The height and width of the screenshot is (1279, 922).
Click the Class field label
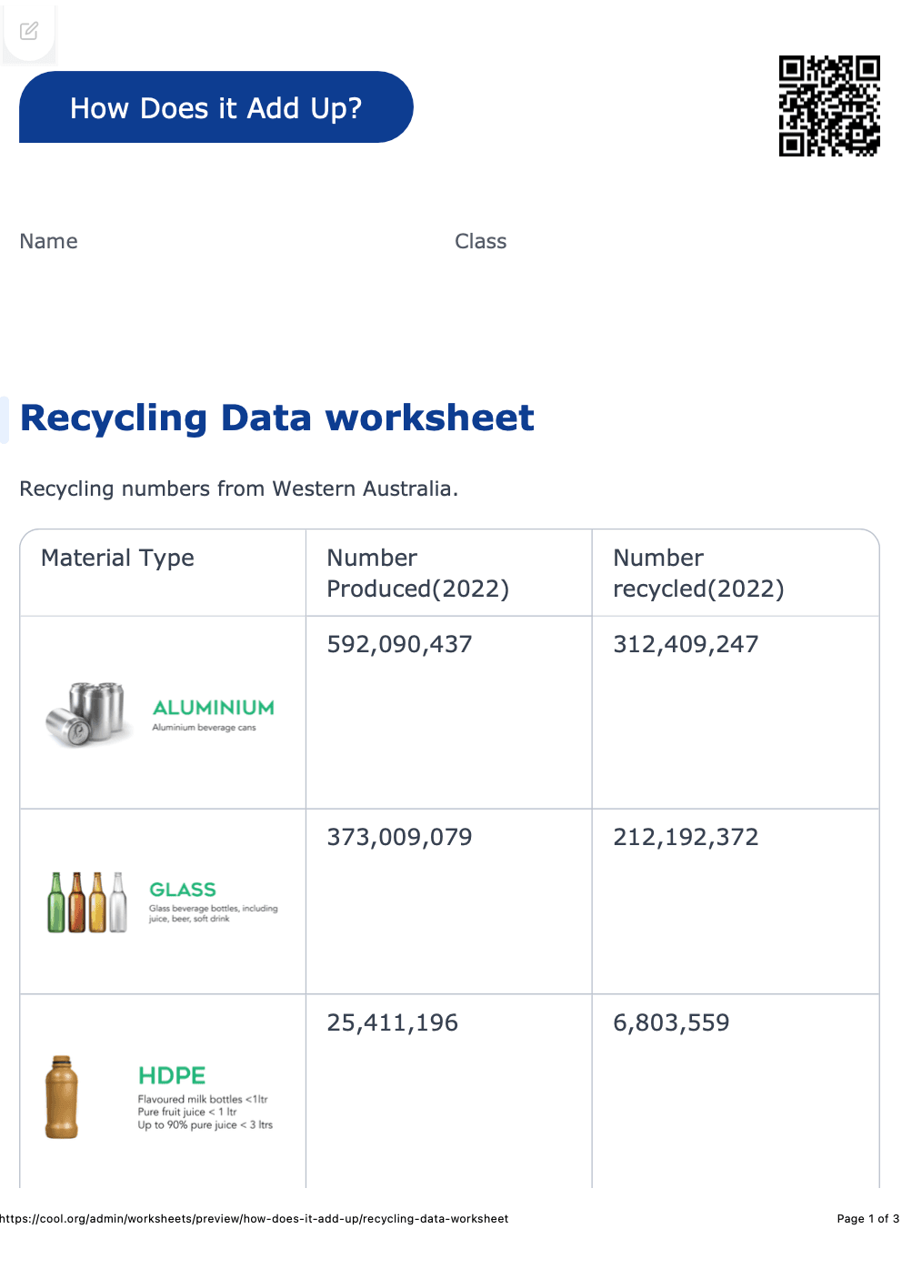(480, 242)
